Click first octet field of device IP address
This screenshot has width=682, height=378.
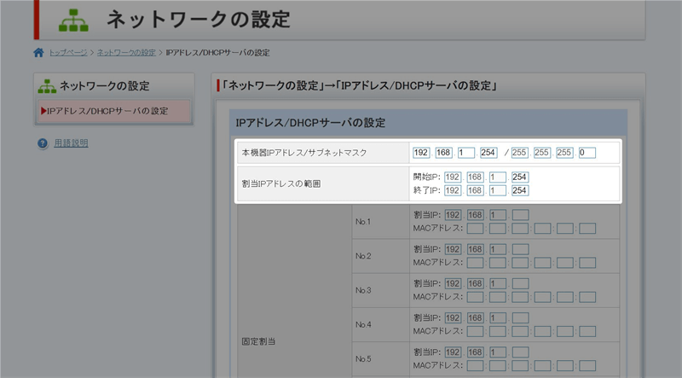pos(421,153)
